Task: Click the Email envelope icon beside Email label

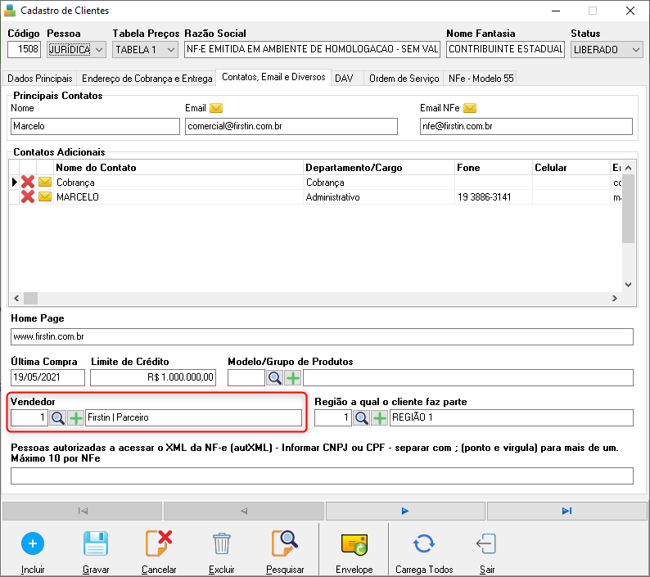Action: click(216, 108)
